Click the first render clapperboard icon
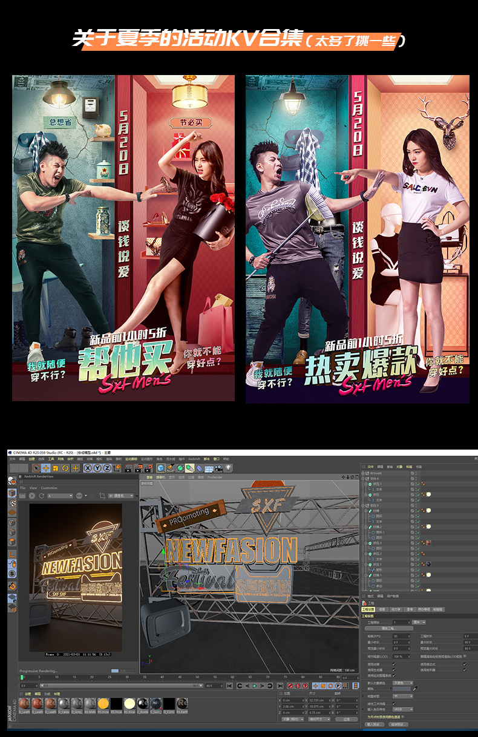Screen dimensions: 478x737 point(128,468)
